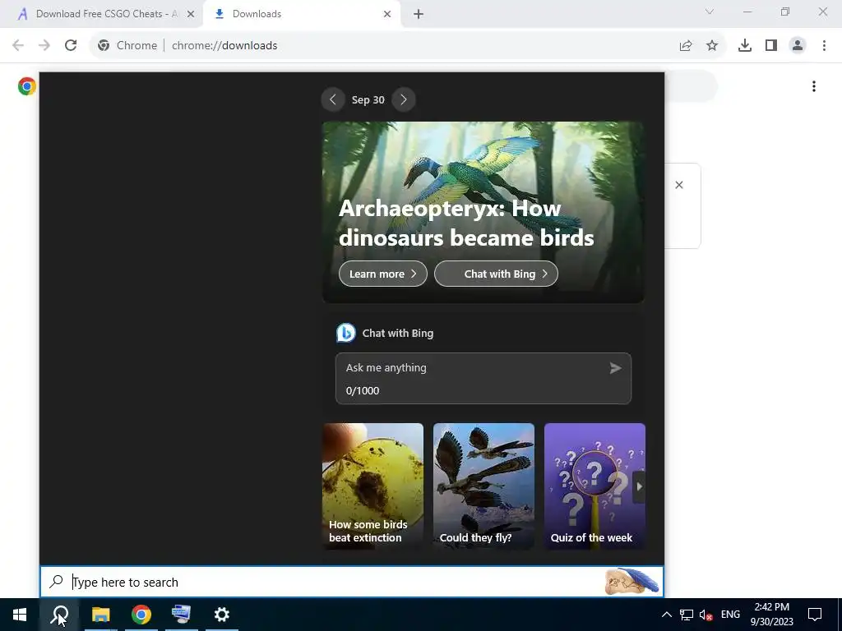This screenshot has width=842, height=631.
Task: Click the Type here to search field
Action: (352, 582)
